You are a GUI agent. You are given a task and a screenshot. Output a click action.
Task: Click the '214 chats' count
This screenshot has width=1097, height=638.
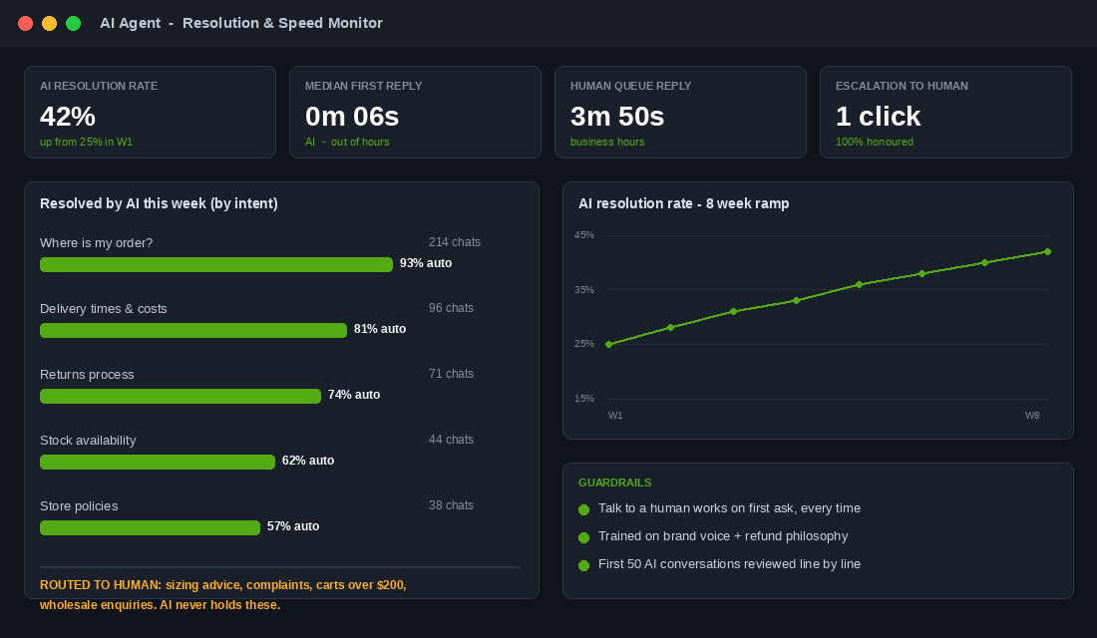coord(455,242)
